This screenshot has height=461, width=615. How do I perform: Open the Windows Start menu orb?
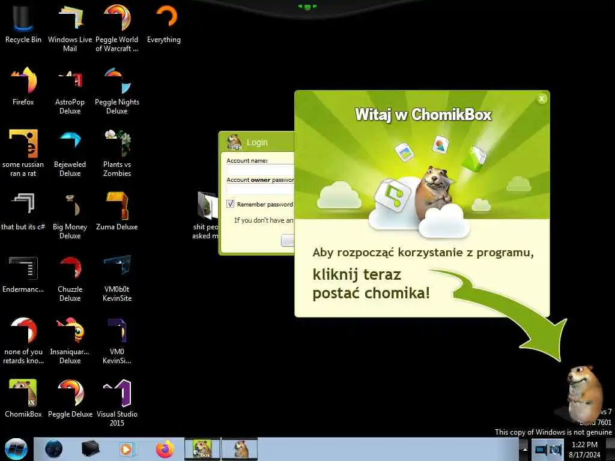tap(16, 449)
